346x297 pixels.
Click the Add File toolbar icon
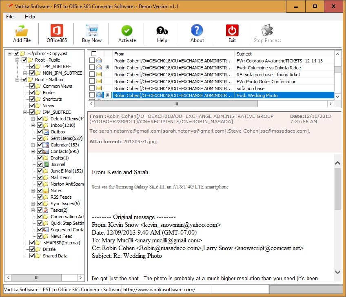click(22, 31)
